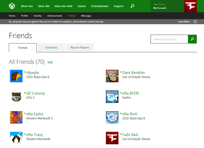Viewport: 204px width, 148px height.
Task: Click the Edit link beside All Friends
Action: click(x=50, y=62)
